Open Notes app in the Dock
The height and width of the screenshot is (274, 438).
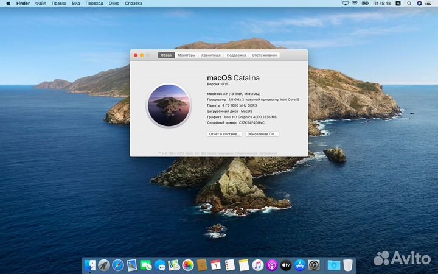point(244,265)
